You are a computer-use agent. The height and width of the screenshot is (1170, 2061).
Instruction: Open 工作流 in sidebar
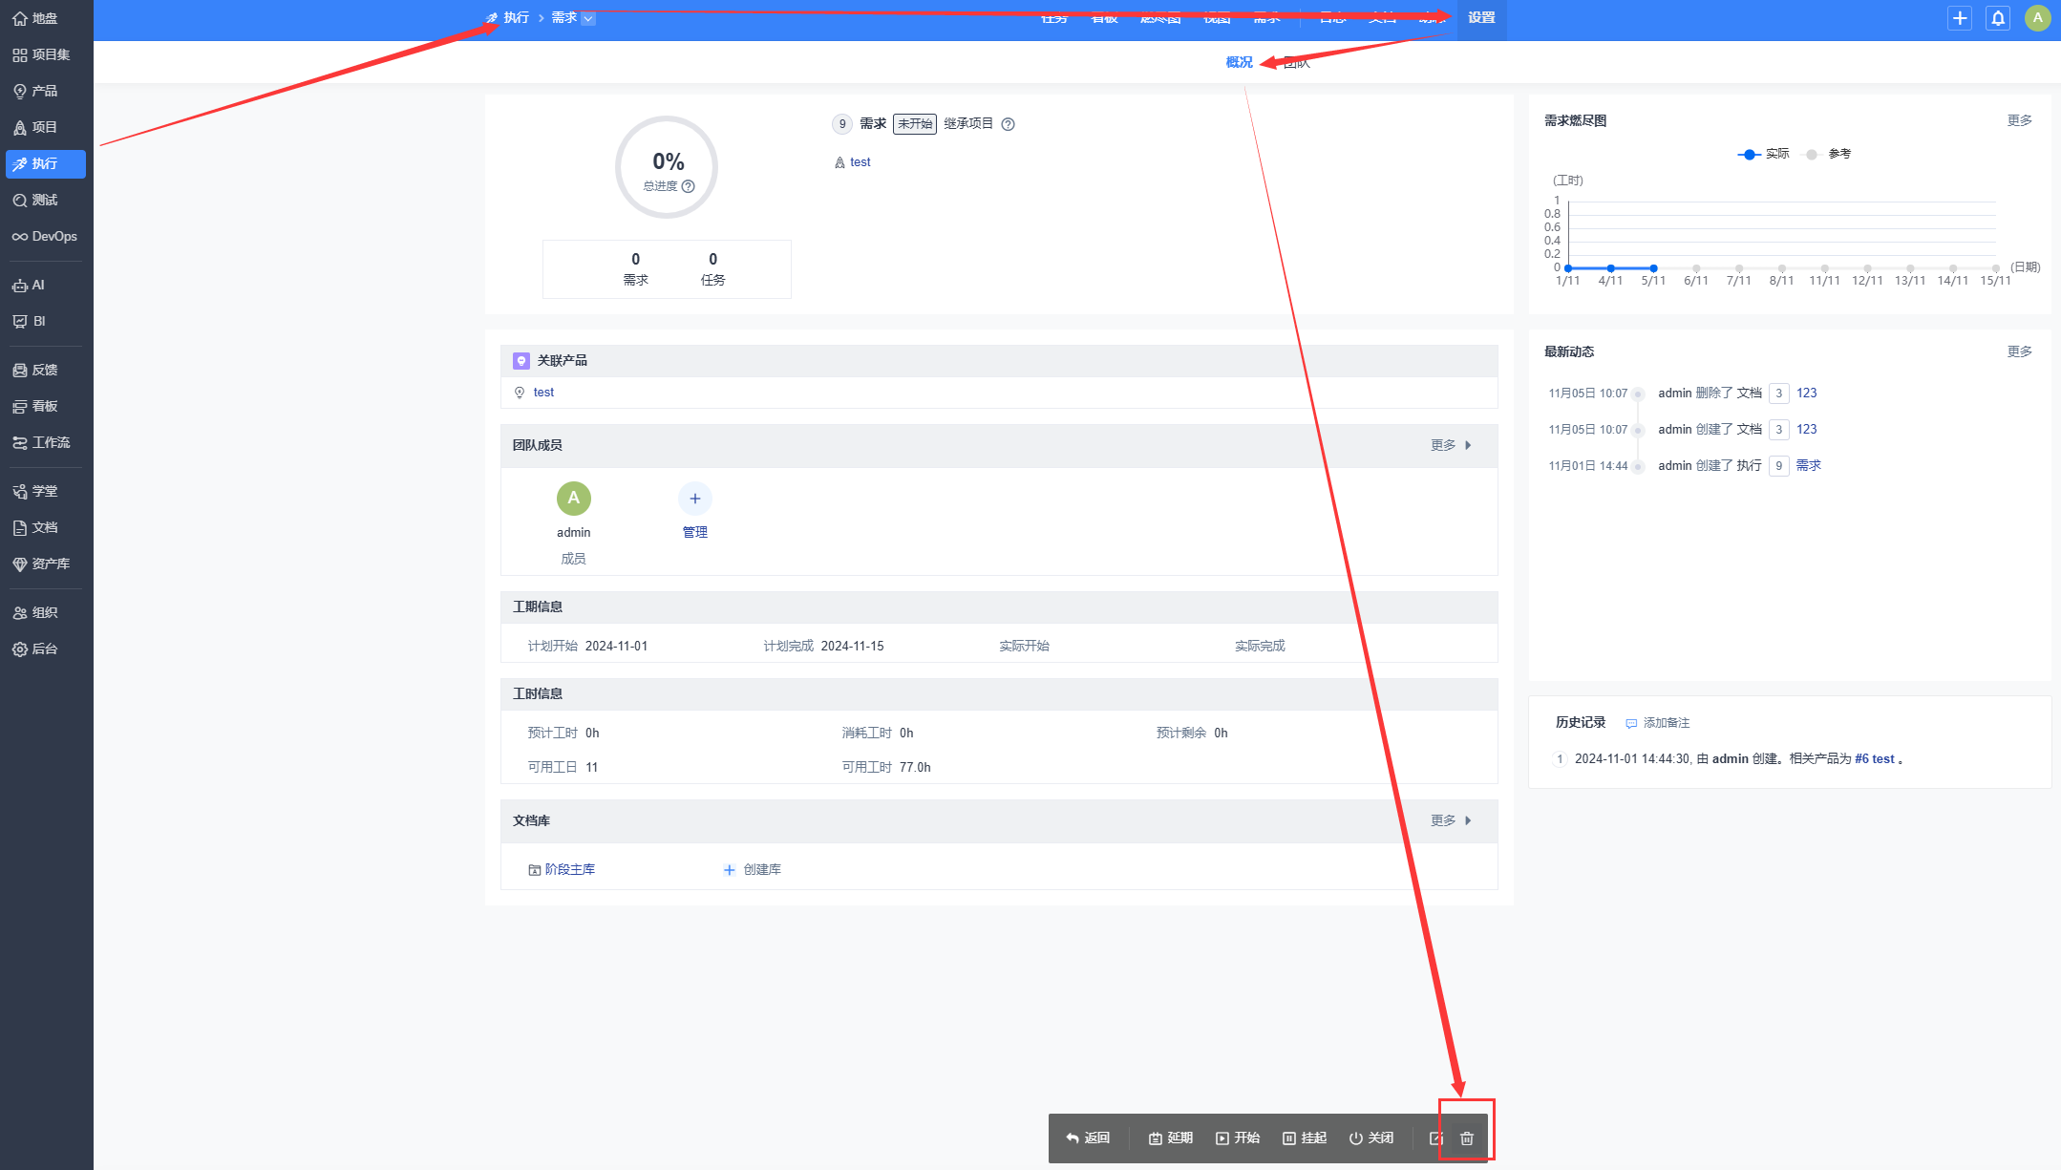pos(42,442)
